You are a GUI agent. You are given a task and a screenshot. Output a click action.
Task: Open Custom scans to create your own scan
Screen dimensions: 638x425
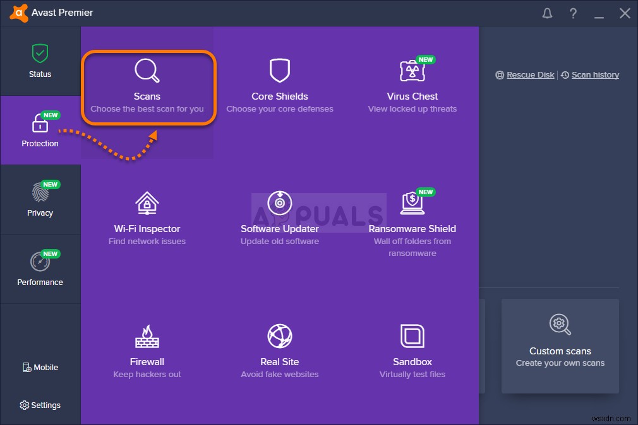click(560, 346)
